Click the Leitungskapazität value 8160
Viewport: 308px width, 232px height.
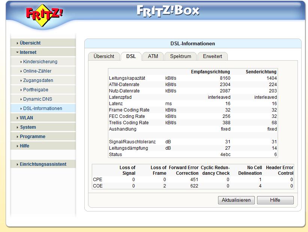[225, 78]
